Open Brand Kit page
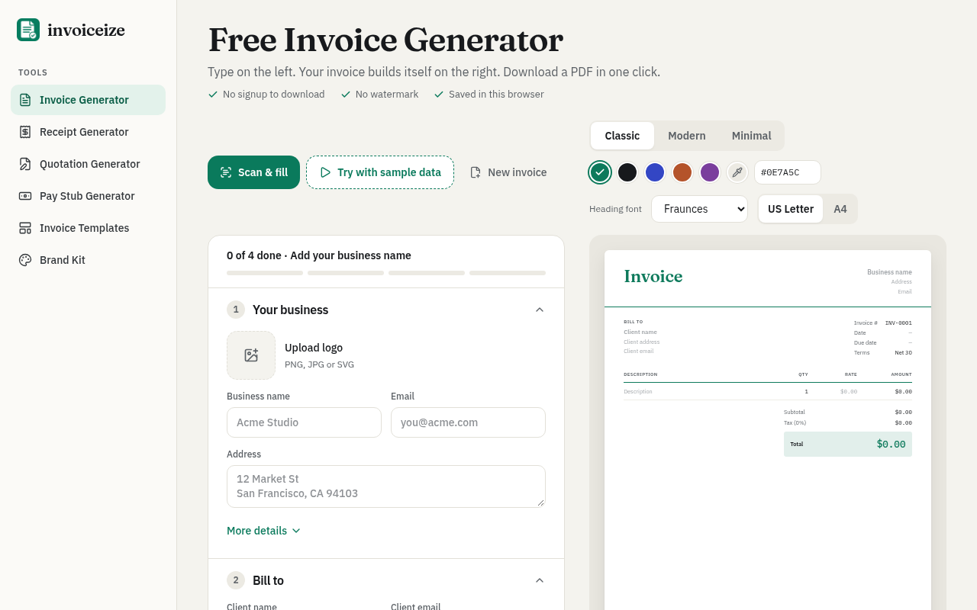977x610 pixels. 88,260
